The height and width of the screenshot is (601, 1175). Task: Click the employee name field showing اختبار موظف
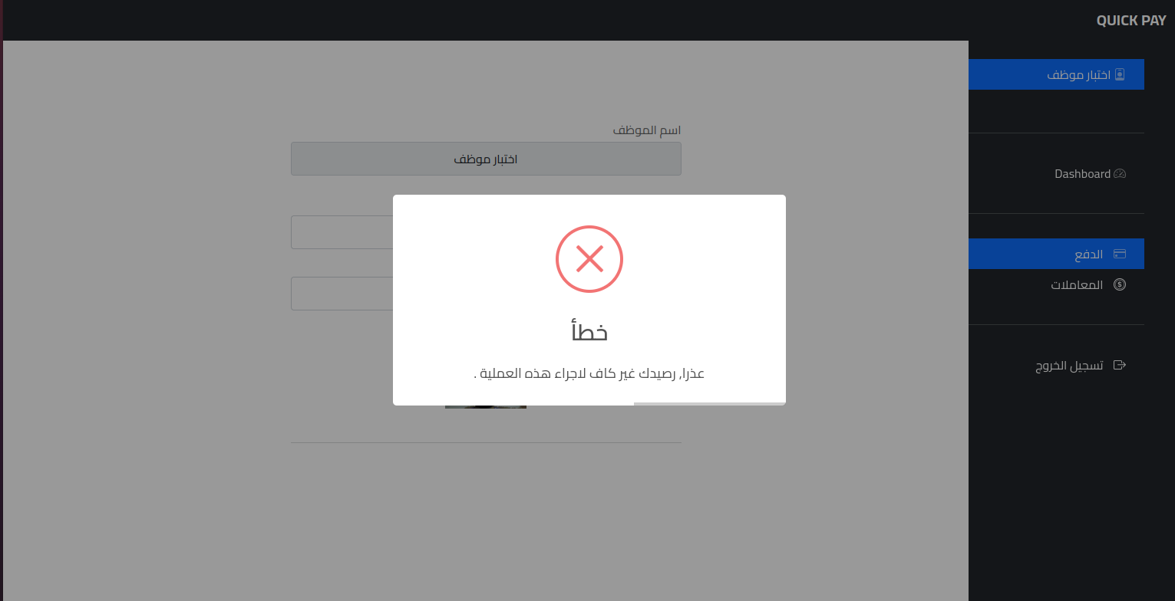pyautogui.click(x=486, y=159)
